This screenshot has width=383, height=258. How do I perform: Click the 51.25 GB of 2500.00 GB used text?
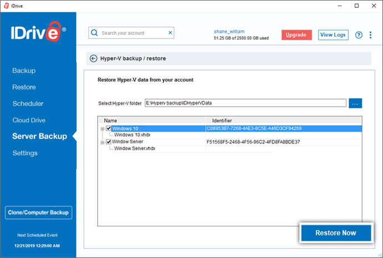point(241,38)
